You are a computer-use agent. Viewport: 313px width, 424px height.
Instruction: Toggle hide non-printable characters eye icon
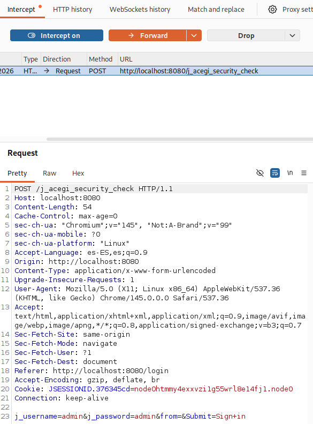pyautogui.click(x=259, y=173)
